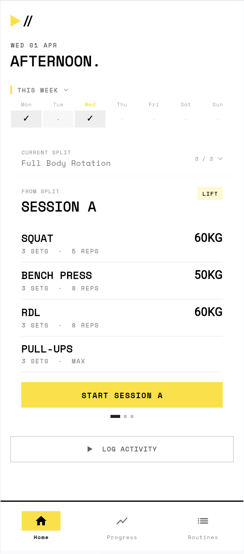Image resolution: width=244 pixels, height=554 pixels.
Task: Toggle Monday's workout checkmark
Action: (26, 119)
